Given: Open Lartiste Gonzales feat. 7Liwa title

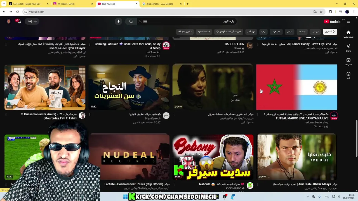Looking at the screenshot, I should click(x=137, y=184).
